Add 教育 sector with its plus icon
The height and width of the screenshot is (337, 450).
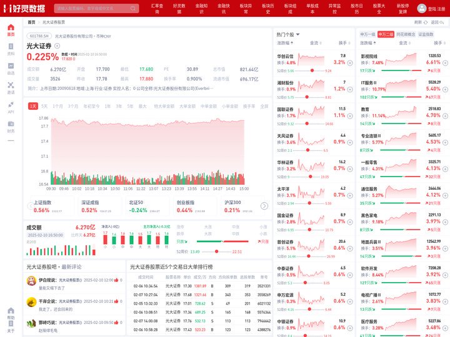point(445,116)
